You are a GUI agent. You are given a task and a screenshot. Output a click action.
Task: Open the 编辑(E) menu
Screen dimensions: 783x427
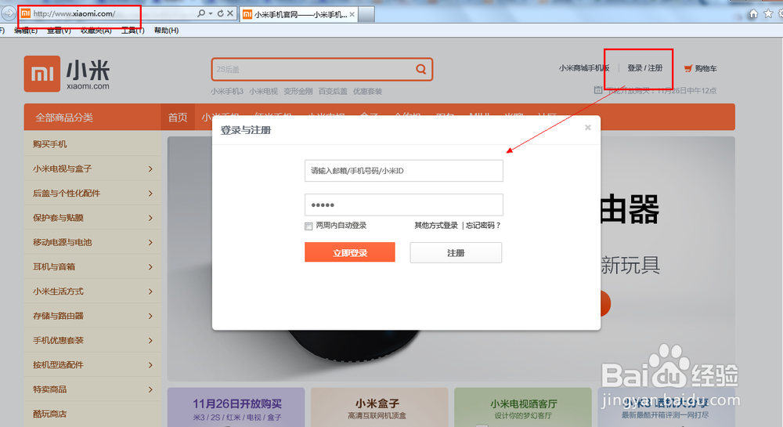[x=26, y=31]
